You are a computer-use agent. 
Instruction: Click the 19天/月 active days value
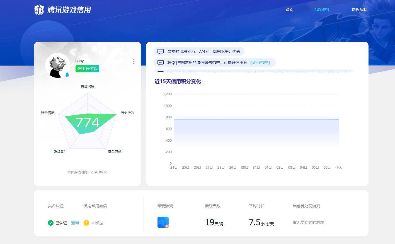click(214, 222)
